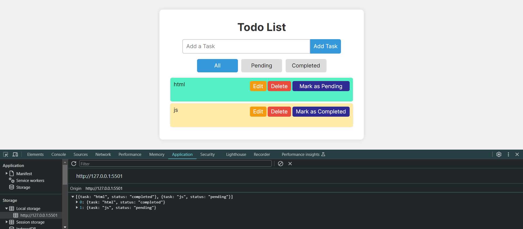Close the DevTools panel
This screenshot has height=229, width=523.
tap(517, 154)
